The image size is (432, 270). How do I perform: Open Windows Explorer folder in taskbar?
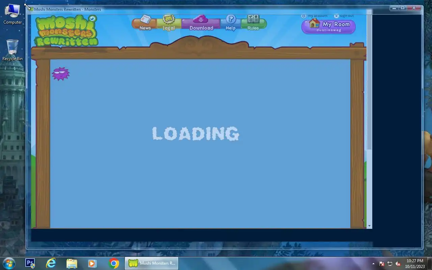[x=72, y=263]
